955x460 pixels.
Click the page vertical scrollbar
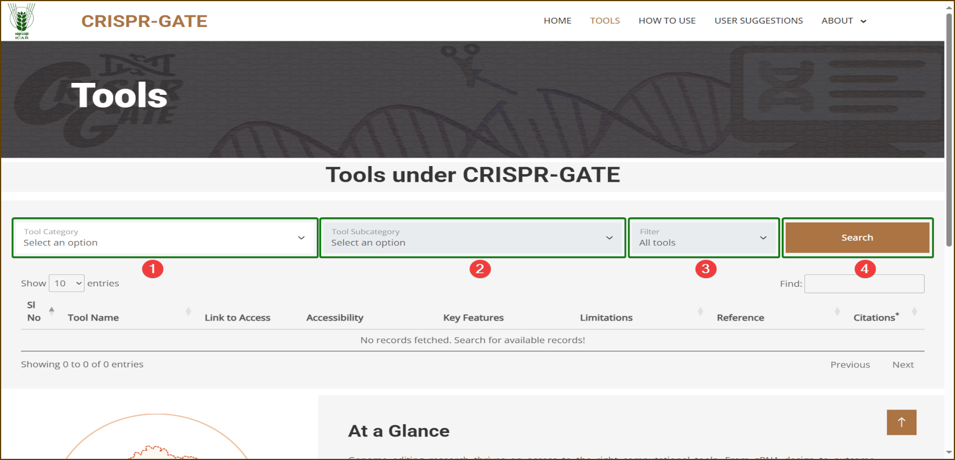949,129
